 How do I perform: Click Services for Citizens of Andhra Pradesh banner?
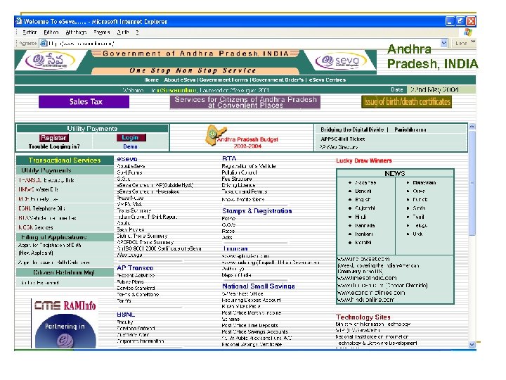pos(245,102)
